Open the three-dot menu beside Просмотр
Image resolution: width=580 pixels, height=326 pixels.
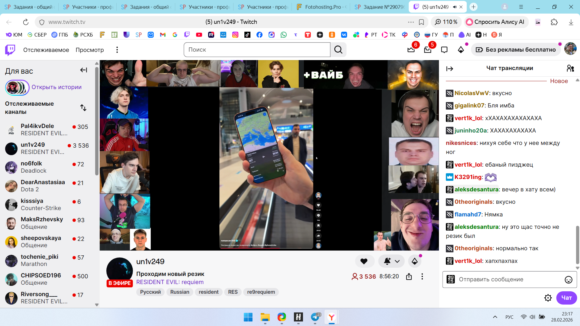pyautogui.click(x=117, y=50)
